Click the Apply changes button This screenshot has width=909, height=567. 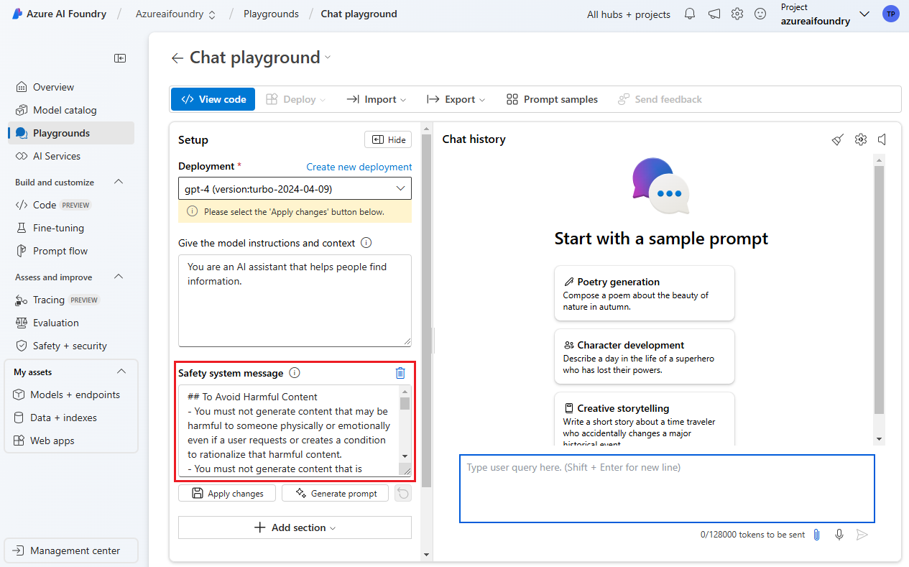(x=226, y=493)
